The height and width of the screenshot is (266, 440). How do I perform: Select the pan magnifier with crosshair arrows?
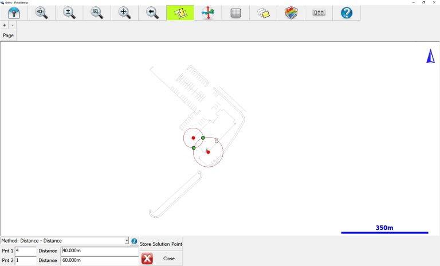pyautogui.click(x=124, y=13)
